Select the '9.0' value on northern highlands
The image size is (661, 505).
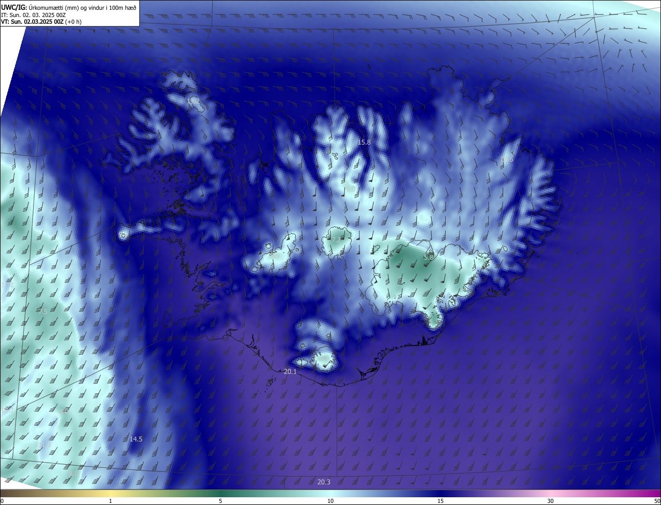pos(350,190)
